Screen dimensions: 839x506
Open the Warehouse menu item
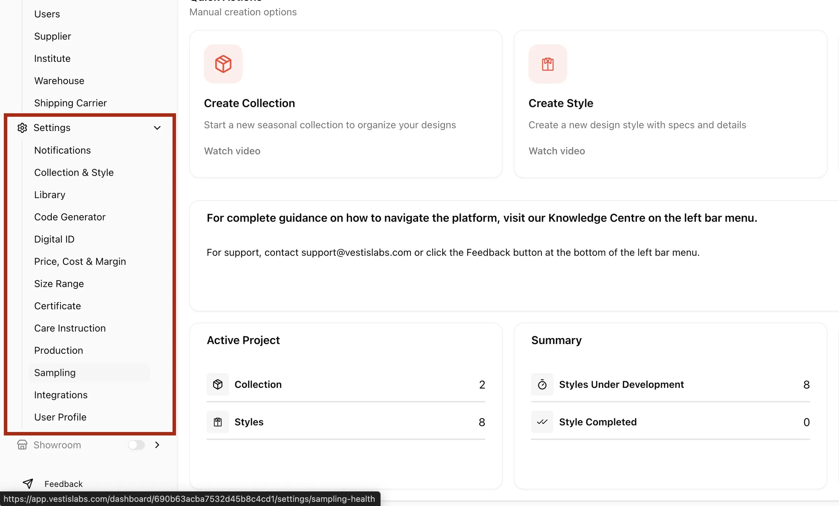pos(59,81)
